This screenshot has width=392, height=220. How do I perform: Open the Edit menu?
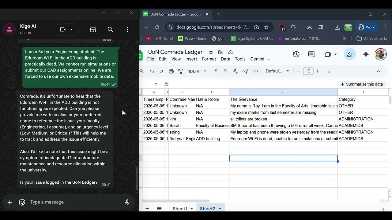click(x=163, y=59)
